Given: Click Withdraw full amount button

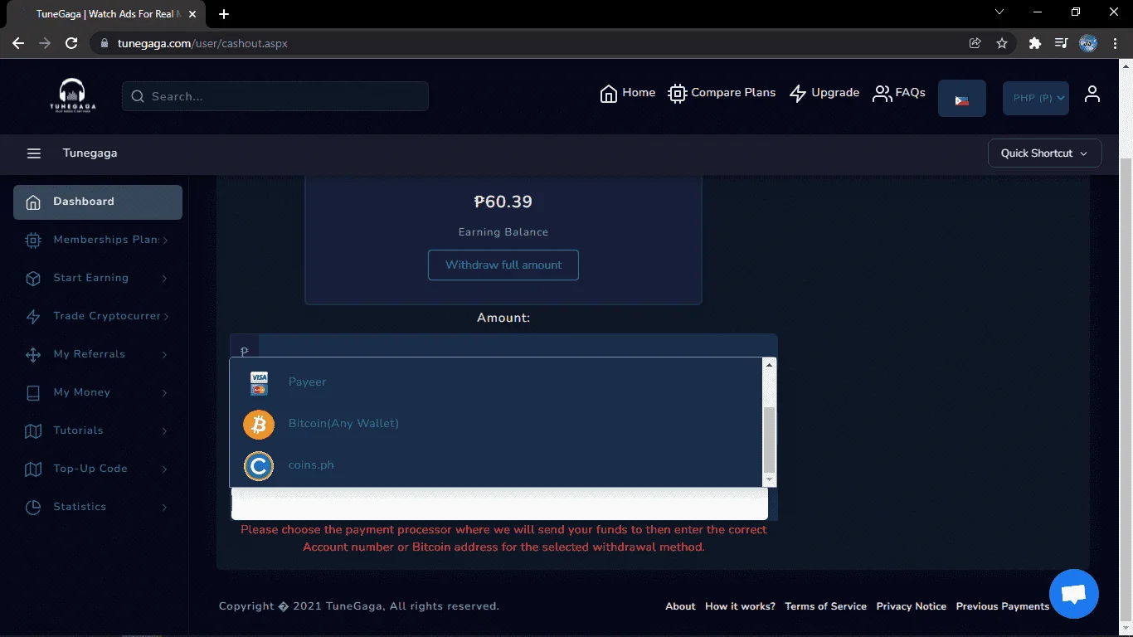Looking at the screenshot, I should coord(503,265).
